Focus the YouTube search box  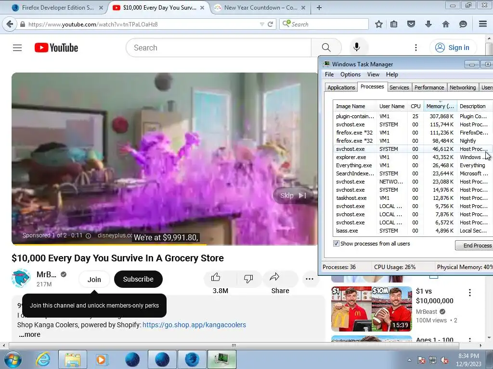tap(219, 48)
